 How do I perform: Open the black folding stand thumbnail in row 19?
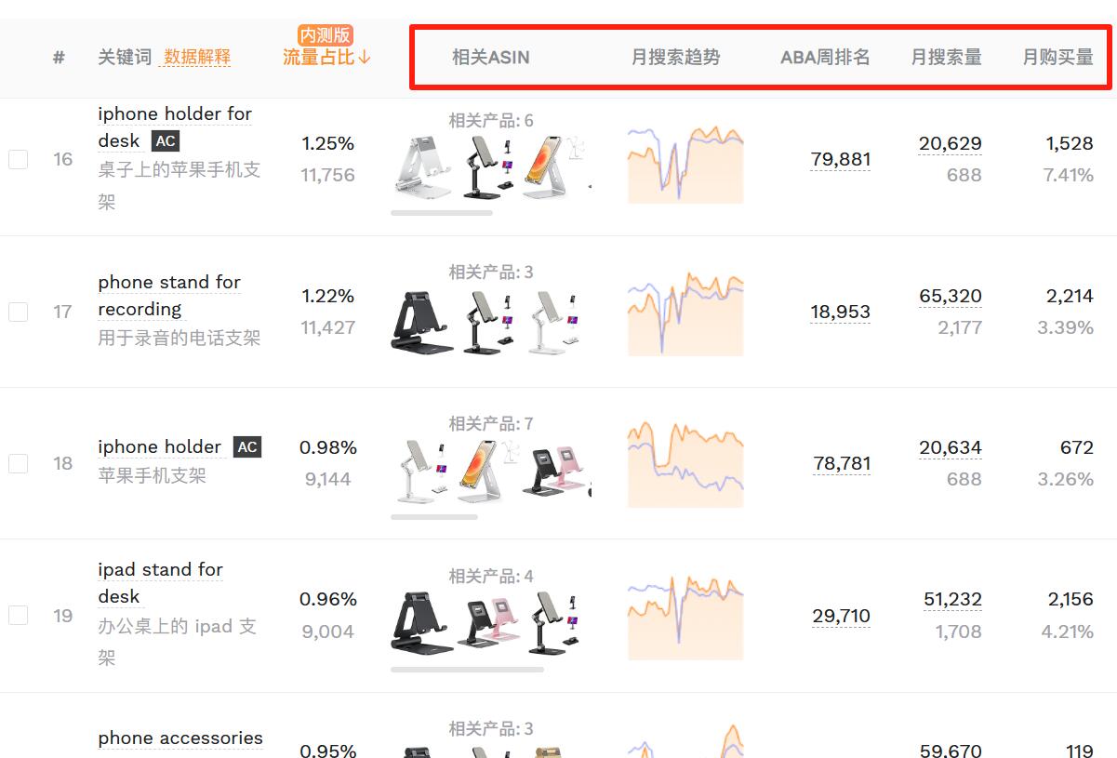[x=422, y=624]
